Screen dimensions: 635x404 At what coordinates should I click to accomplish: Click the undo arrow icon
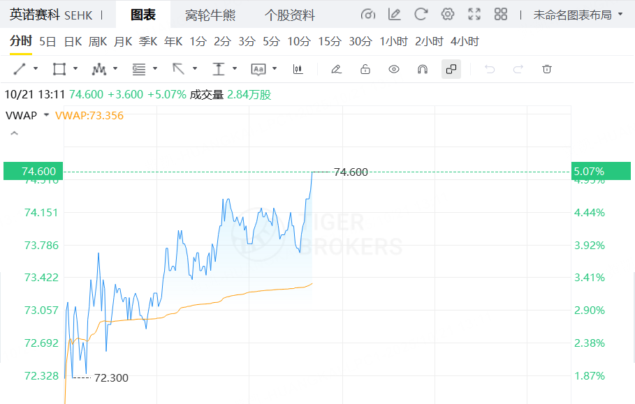(x=490, y=69)
